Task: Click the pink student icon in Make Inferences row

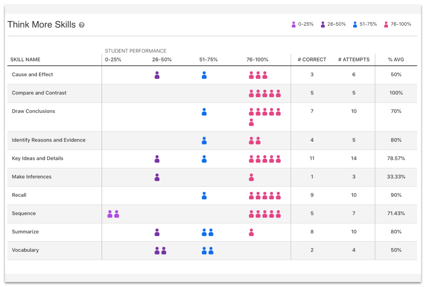Action: click(x=251, y=177)
